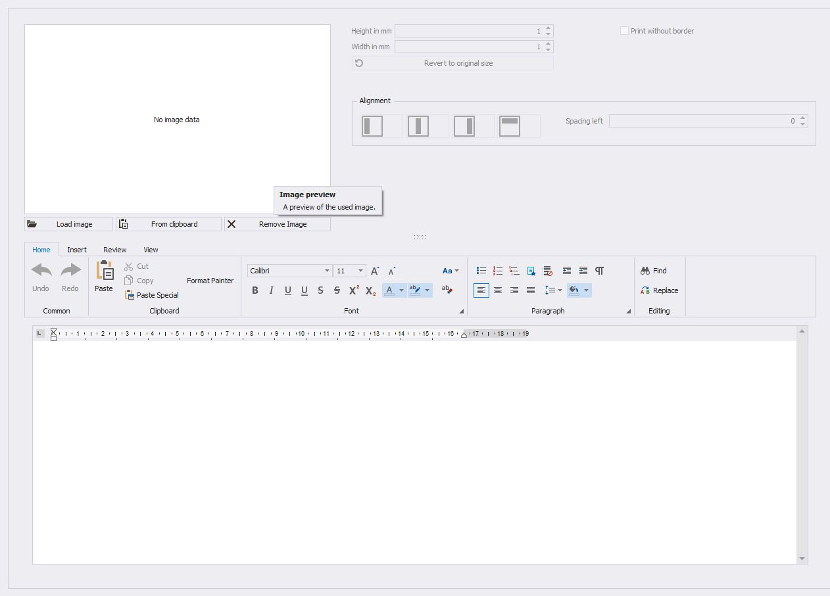Click the From clipboard button

click(x=169, y=224)
